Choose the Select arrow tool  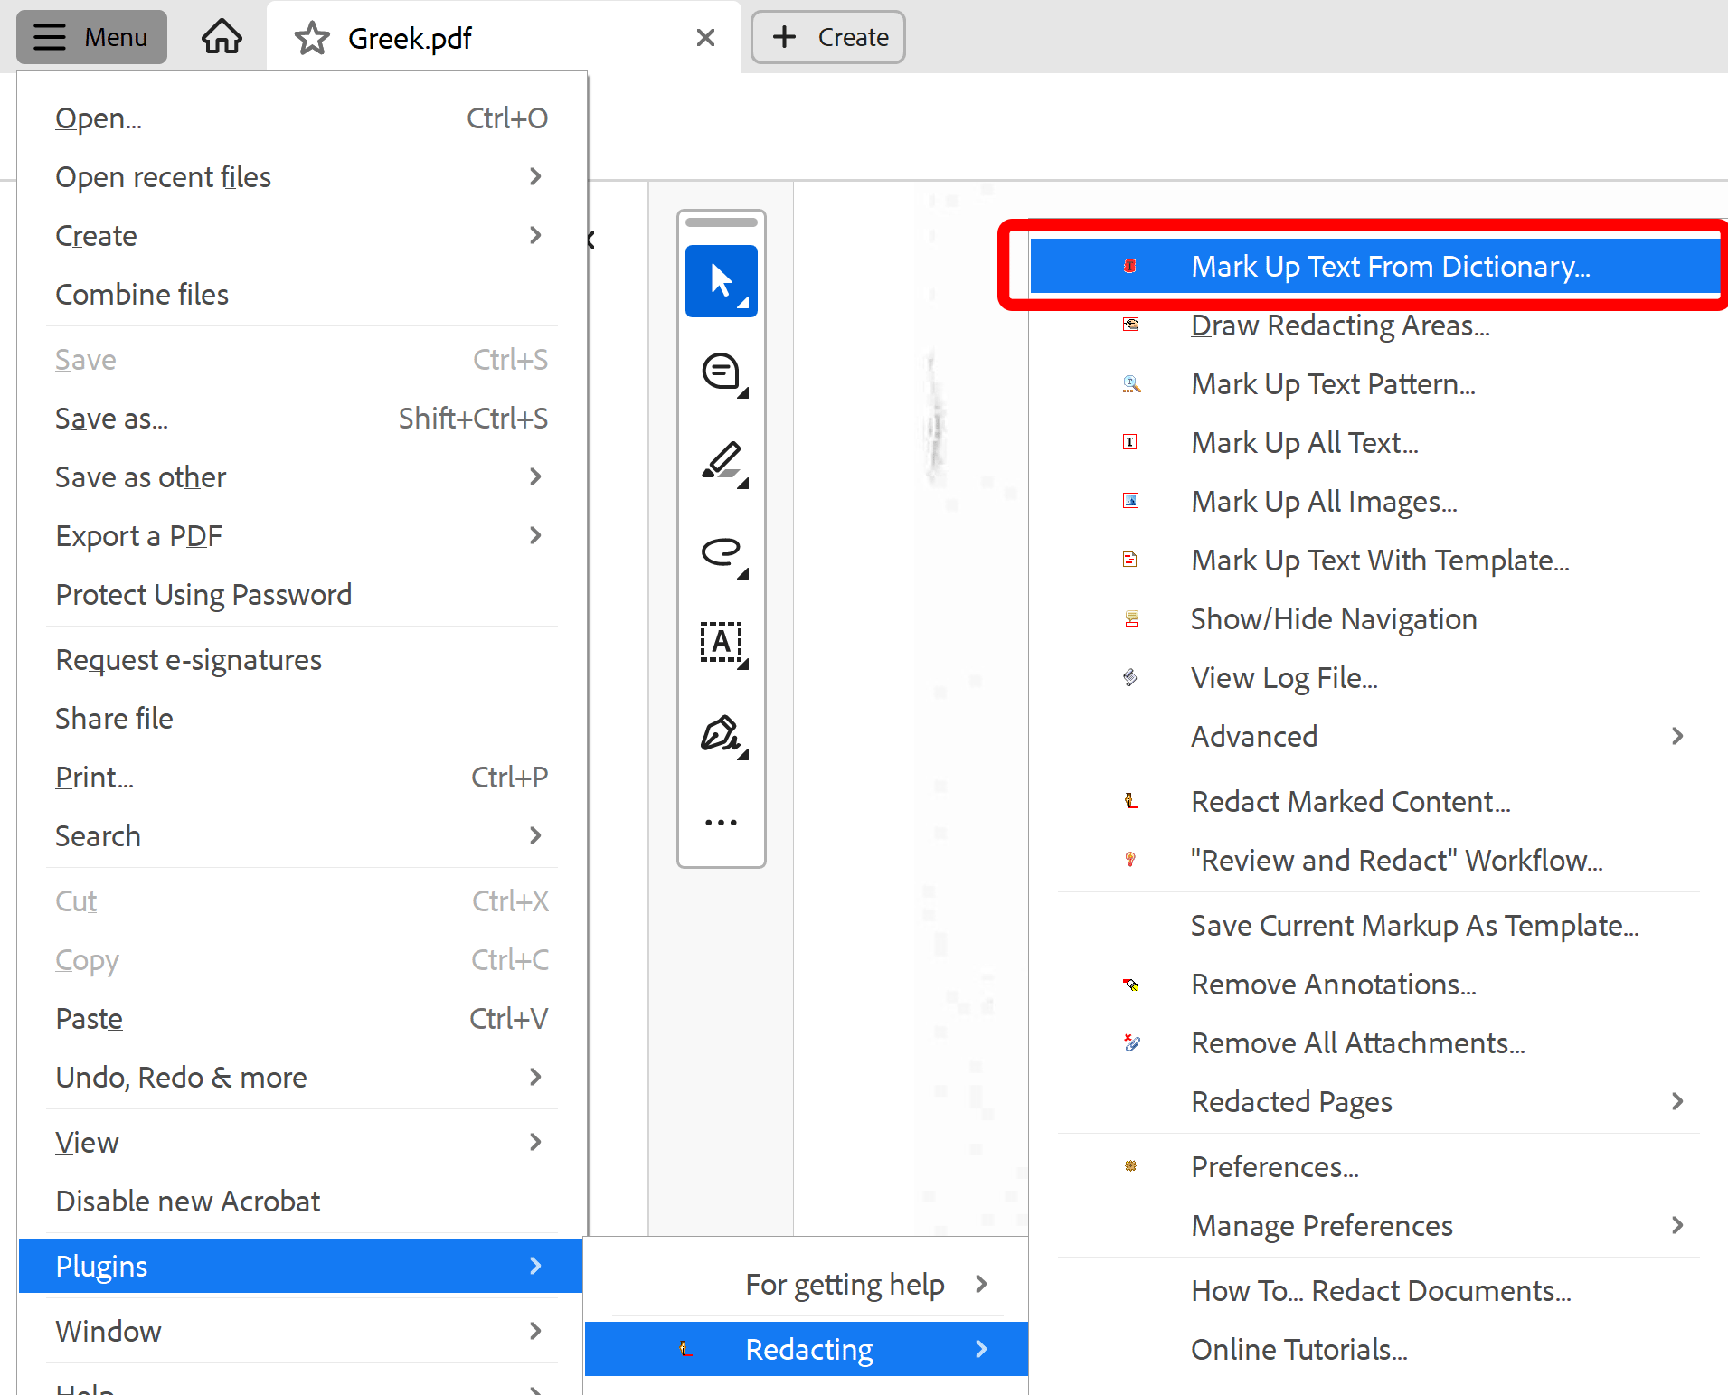point(722,281)
